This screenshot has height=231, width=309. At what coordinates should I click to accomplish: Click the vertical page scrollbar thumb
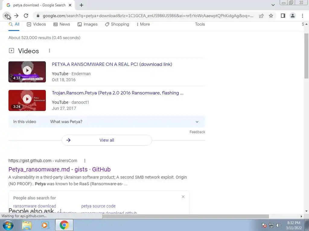pos(306,56)
